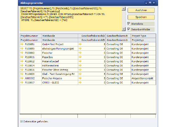Select cell 'Fleischer Ohne Vertrag'
This screenshot has width=176, height=127.
[x=60, y=70]
